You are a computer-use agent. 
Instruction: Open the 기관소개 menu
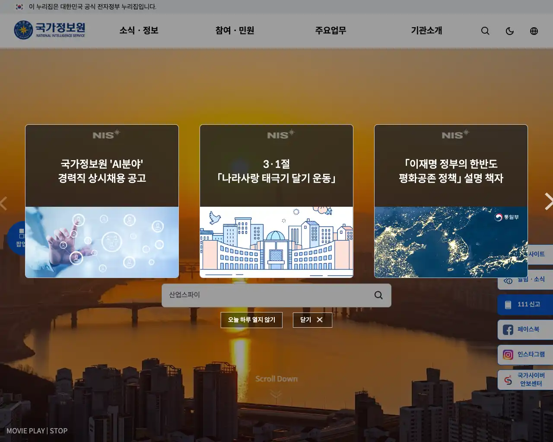426,31
